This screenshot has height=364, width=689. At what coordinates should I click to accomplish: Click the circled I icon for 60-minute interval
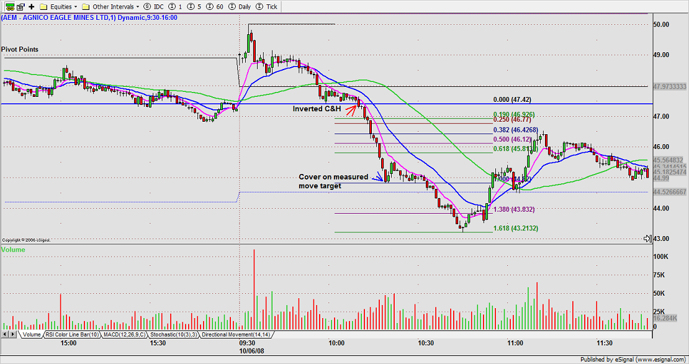[210, 7]
